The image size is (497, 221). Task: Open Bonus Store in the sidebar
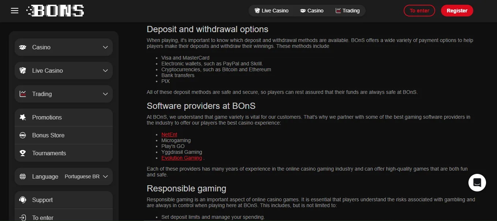pos(64,135)
